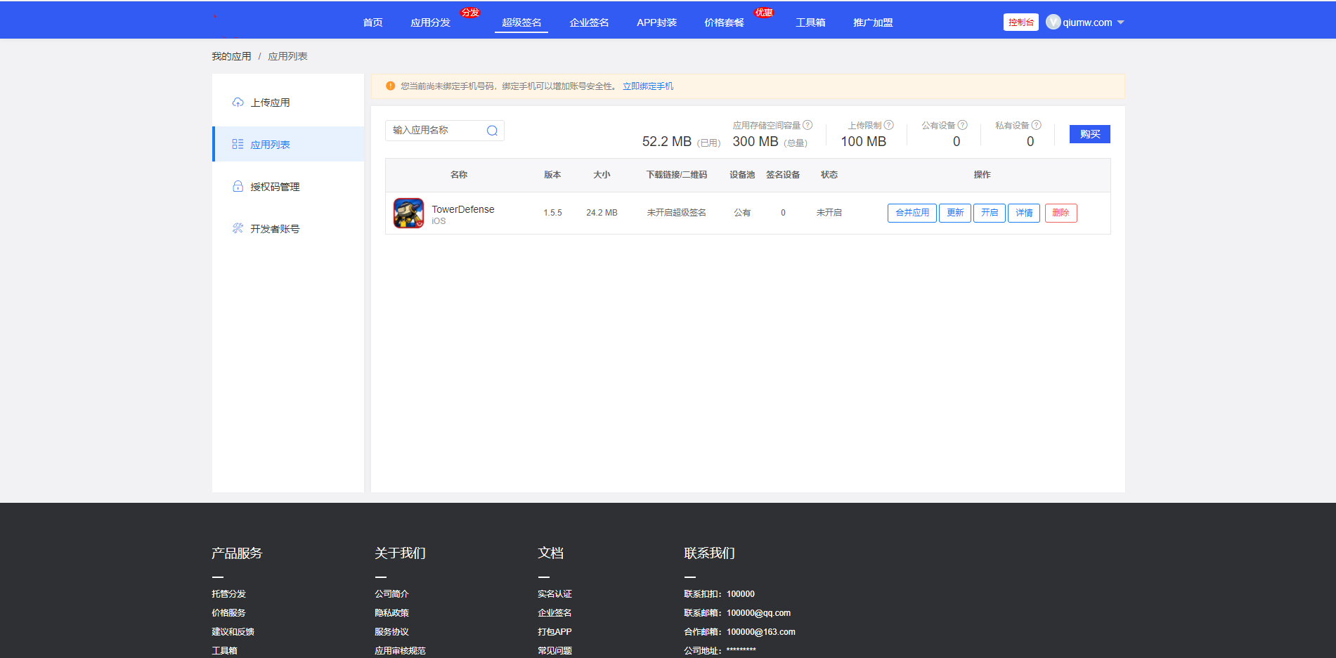Viewport: 1336px width, 658px height.
Task: Click help icon beside 公有设备
Action: [963, 125]
